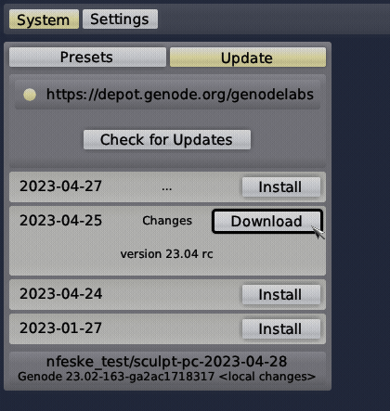This screenshot has height=411, width=390.
Task: Click the 2023-04-24 date entry
Action: (x=60, y=294)
